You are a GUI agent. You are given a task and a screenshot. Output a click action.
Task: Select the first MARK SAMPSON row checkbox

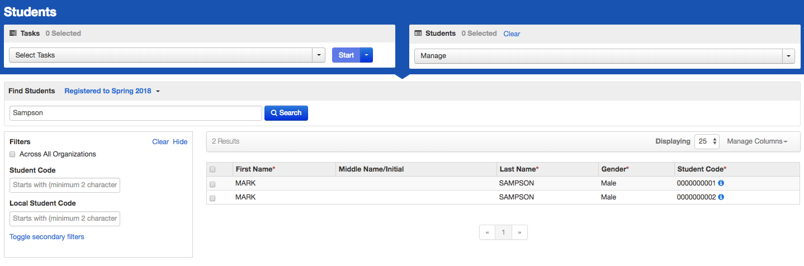[x=212, y=184]
